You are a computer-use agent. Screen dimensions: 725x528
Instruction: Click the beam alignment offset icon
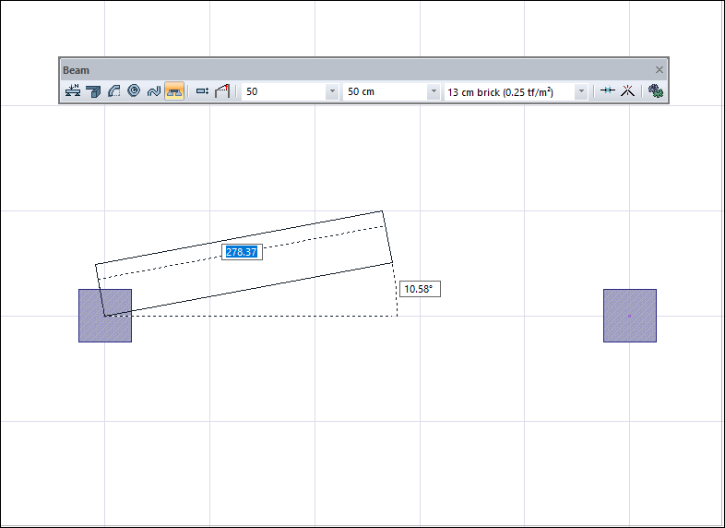pyautogui.click(x=203, y=91)
